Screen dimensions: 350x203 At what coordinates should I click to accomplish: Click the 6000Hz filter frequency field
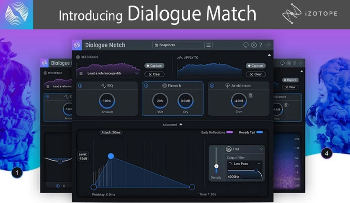point(234,177)
